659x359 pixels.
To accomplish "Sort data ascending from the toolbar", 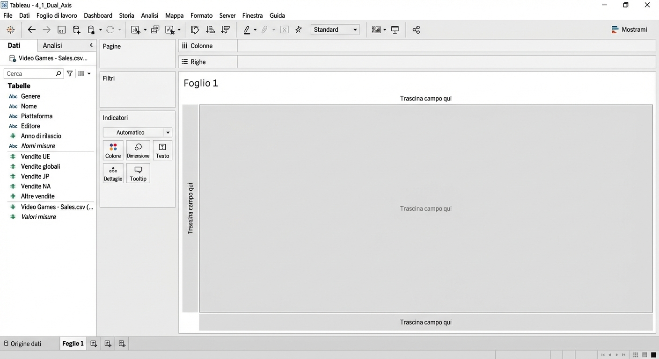I will [210, 29].
